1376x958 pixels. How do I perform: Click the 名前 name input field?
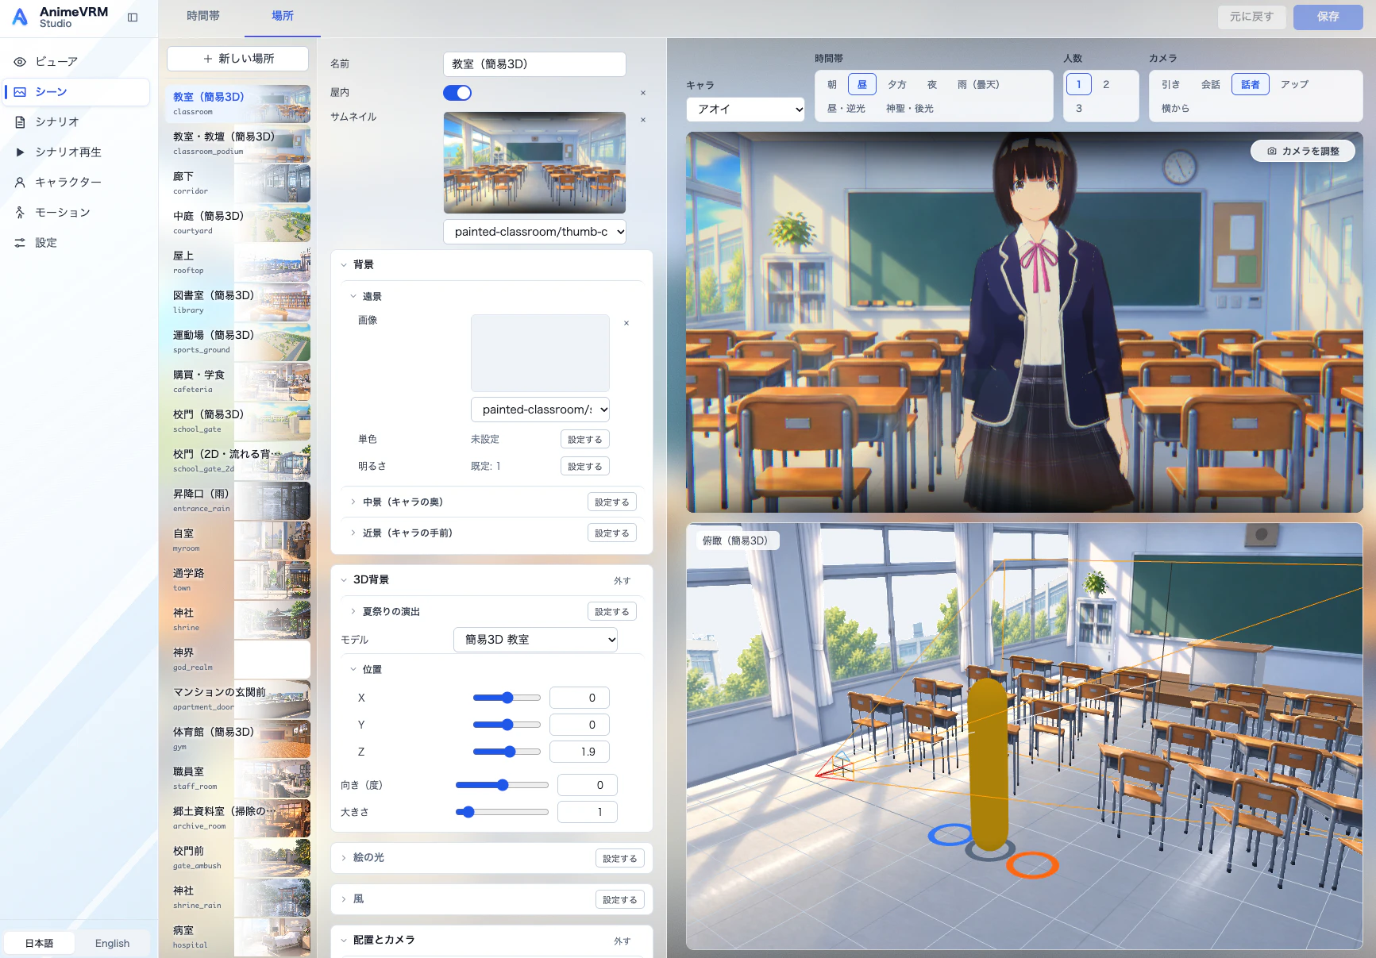point(535,64)
